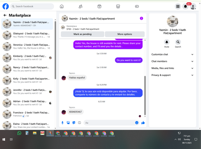Screen dimensions: 201x149
Task: Click the chat messages scrollbar
Action: click(x=145, y=95)
